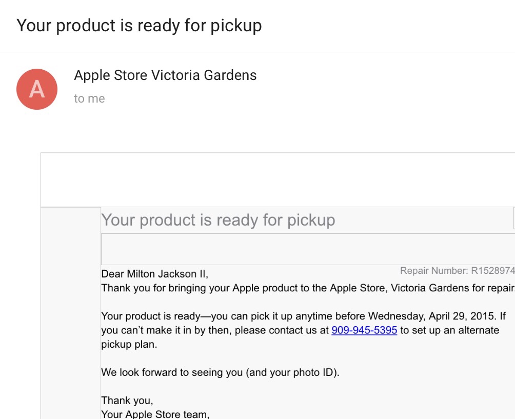The height and width of the screenshot is (419, 515).
Task: Click the "Thank you for bringing" sentence
Action: click(x=154, y=288)
